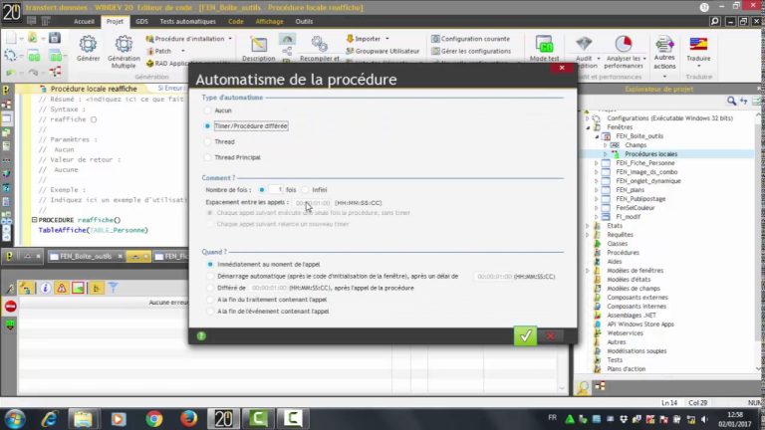The width and height of the screenshot is (765, 430).
Task: Click the Traduire flag icon
Action: click(x=698, y=45)
